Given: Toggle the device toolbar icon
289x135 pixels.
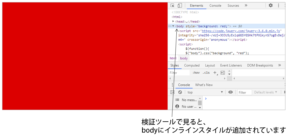Looking at the screenshot, I should point(180,5).
